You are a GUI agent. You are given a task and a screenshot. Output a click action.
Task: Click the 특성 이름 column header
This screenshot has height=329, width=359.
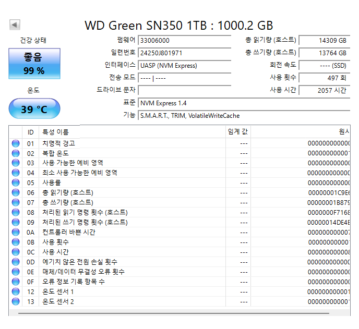(x=132, y=132)
